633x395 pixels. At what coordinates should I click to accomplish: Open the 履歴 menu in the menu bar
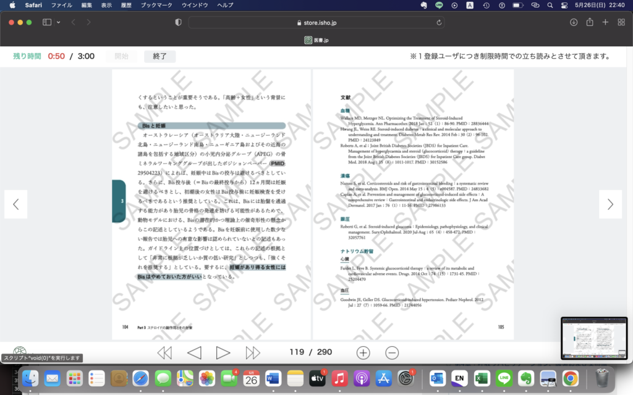pos(127,5)
